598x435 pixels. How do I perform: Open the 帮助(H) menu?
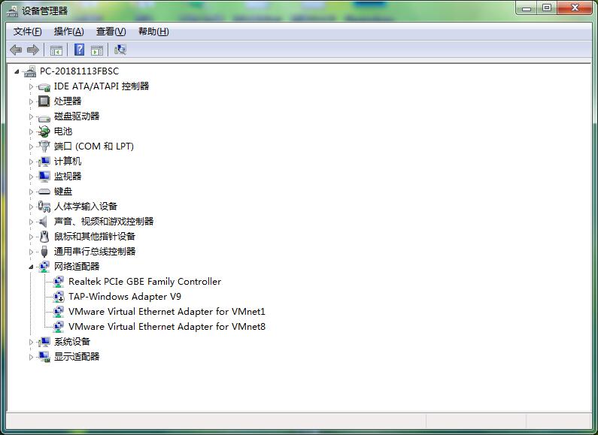coord(153,32)
